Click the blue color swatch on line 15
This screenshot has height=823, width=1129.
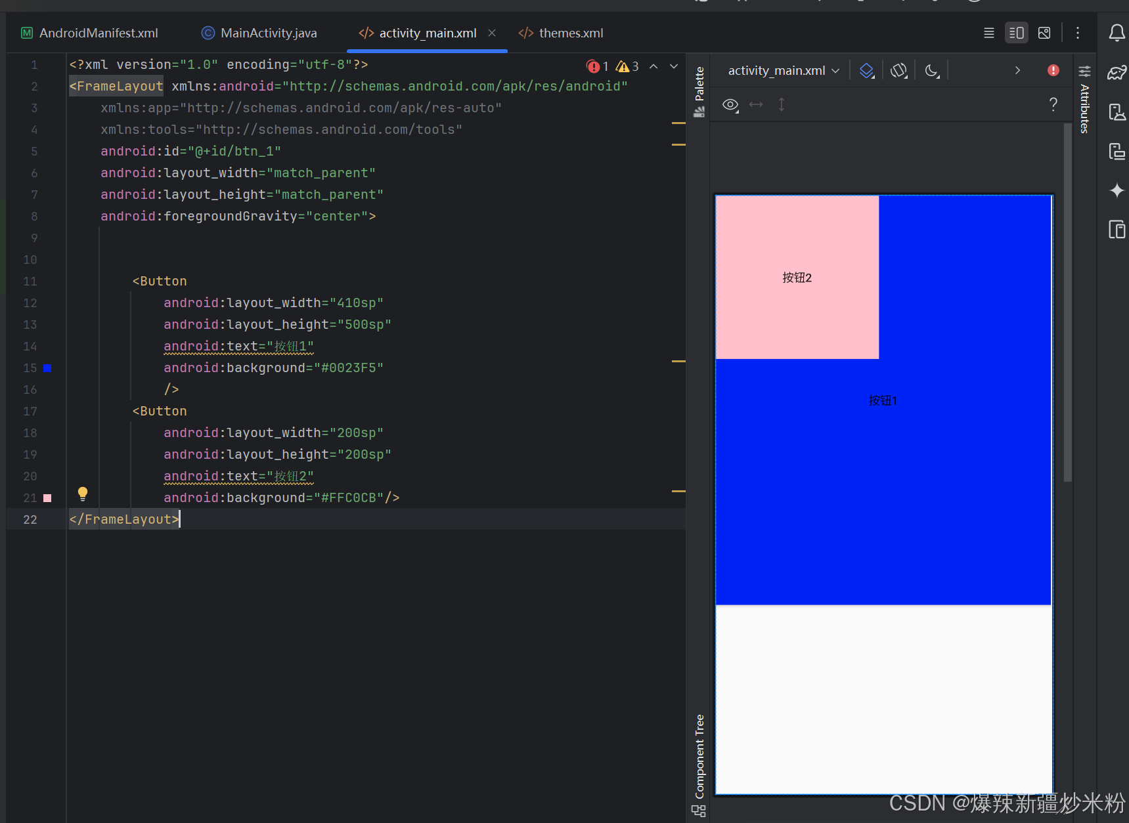[47, 368]
